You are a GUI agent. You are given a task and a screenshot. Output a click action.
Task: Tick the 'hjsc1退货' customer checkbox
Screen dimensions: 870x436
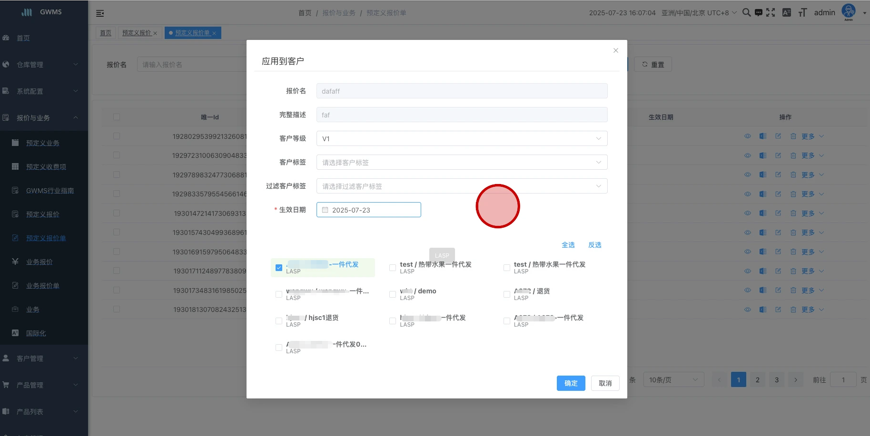279,321
